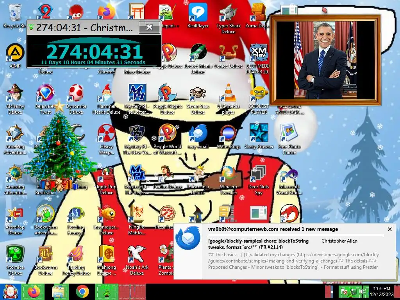Click sender name Christopher Allen

339,241
